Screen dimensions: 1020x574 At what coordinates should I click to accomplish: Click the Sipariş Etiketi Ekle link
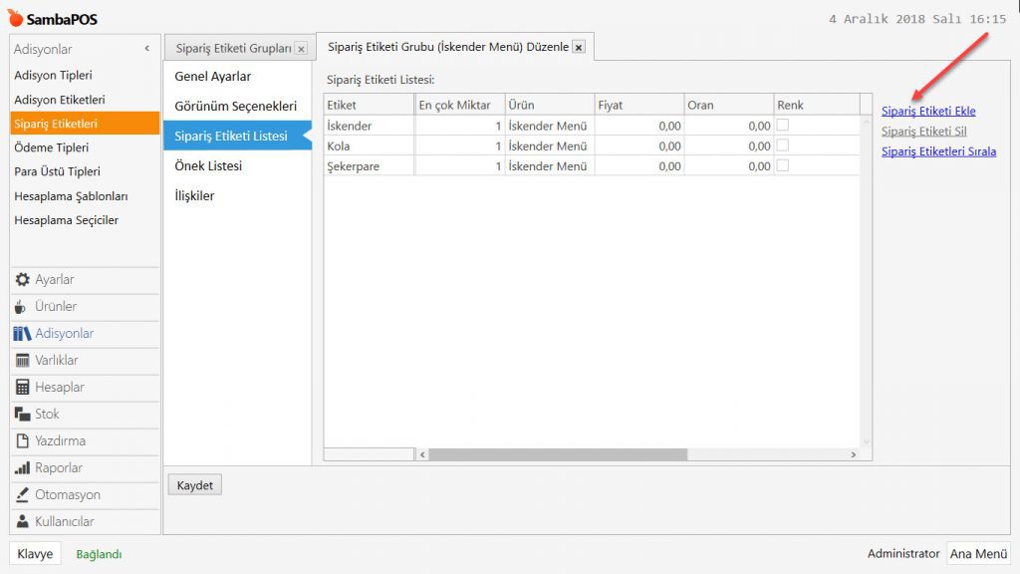pyautogui.click(x=928, y=111)
